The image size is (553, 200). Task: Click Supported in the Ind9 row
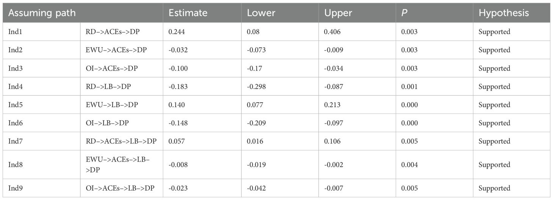[494, 188]
